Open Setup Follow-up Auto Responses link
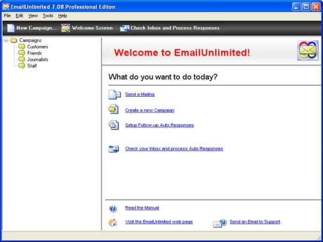 160,125
